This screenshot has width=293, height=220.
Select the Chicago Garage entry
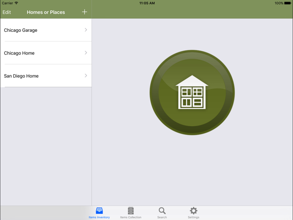pyautogui.click(x=46, y=30)
